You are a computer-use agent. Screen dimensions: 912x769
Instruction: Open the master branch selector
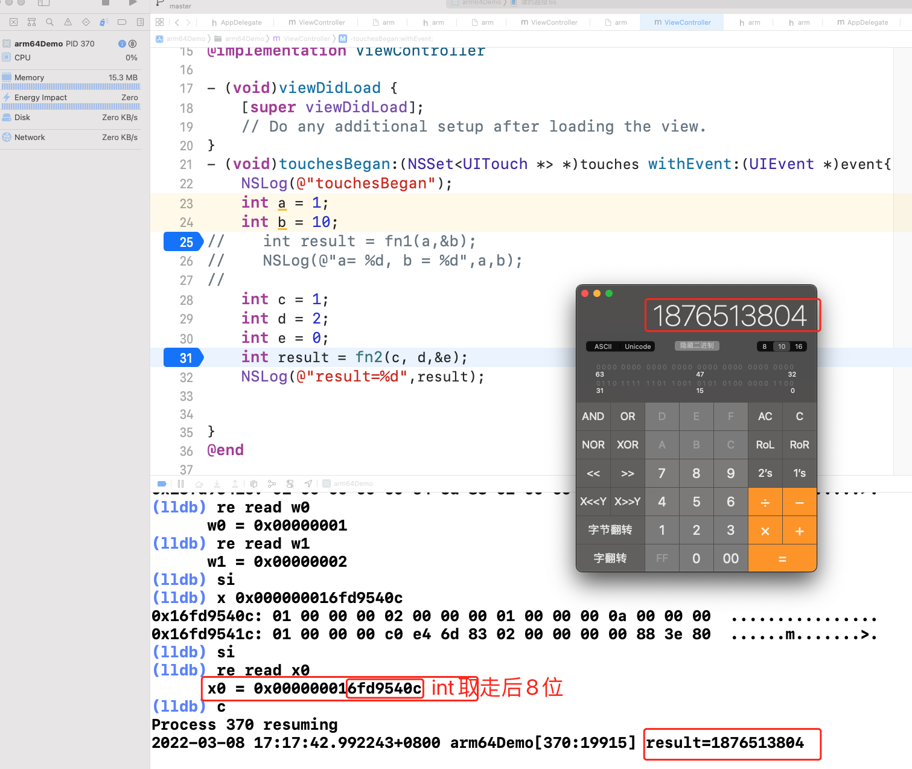[179, 5]
